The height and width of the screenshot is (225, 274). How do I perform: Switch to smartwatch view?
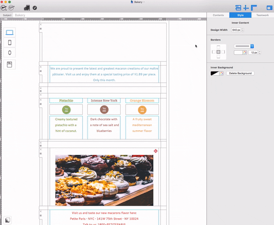10,52
